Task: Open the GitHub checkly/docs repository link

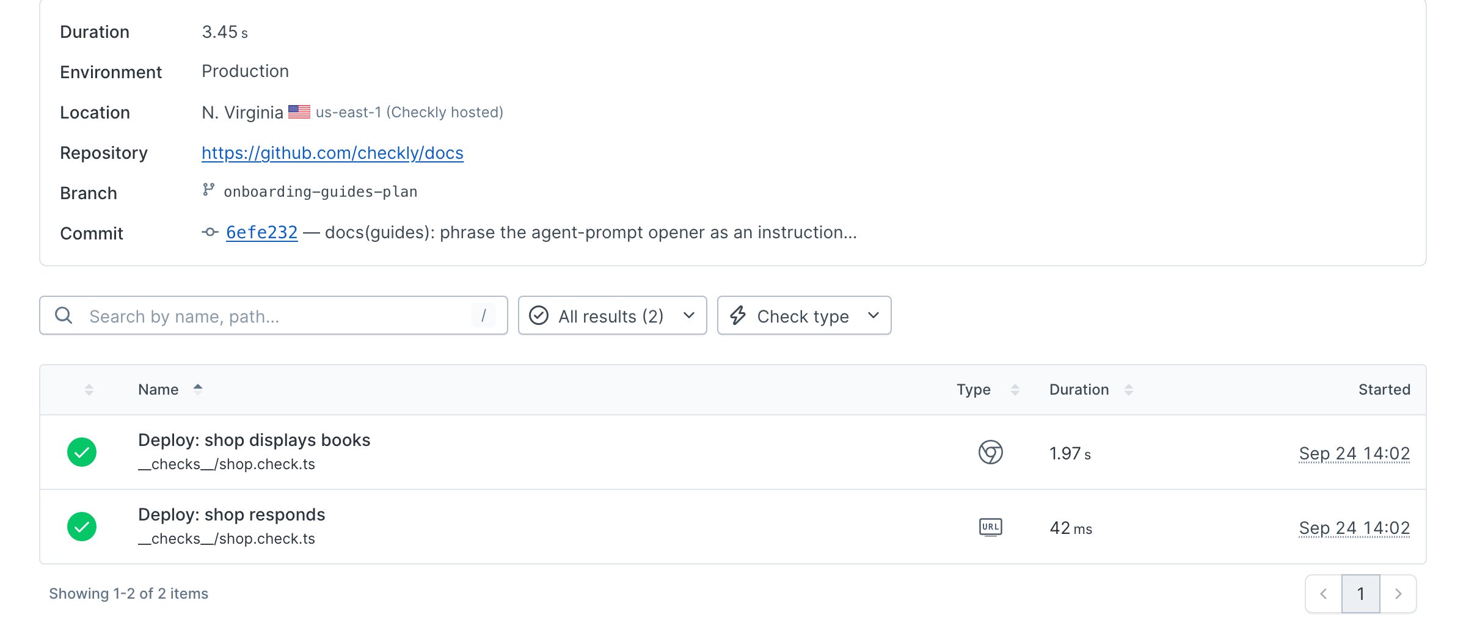Action: 332,153
